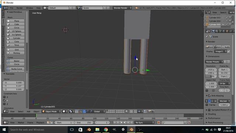
Task: Open Chrome from the Windows taskbar
Action: 106,130
